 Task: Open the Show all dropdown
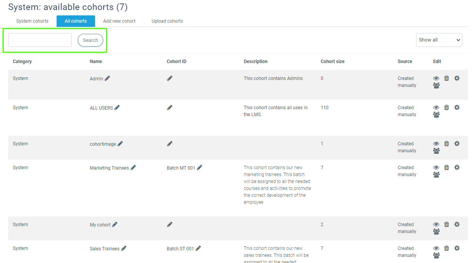(439, 40)
